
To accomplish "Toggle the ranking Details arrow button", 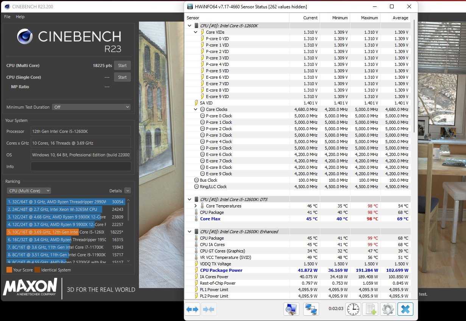I will coord(127,191).
